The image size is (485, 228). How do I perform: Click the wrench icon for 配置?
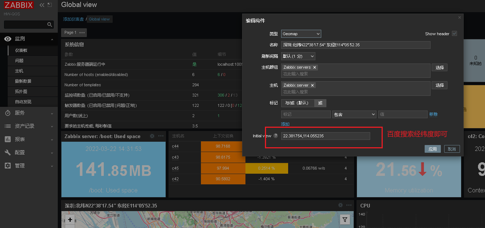click(x=8, y=152)
